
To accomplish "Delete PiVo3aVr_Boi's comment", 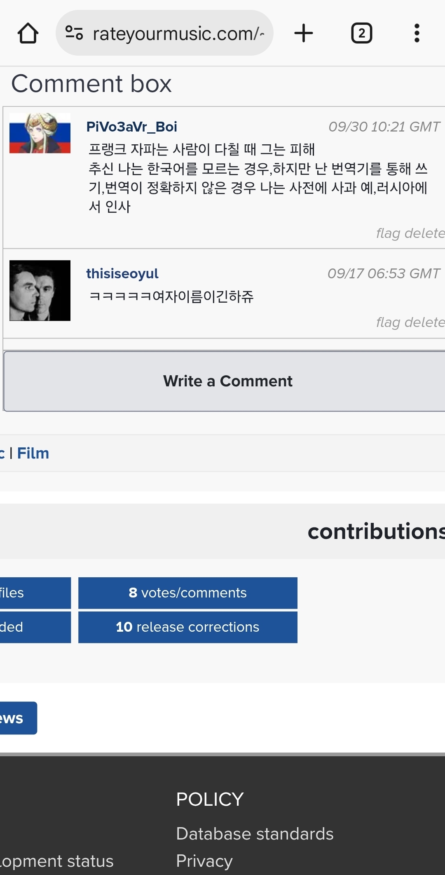I will 424,233.
